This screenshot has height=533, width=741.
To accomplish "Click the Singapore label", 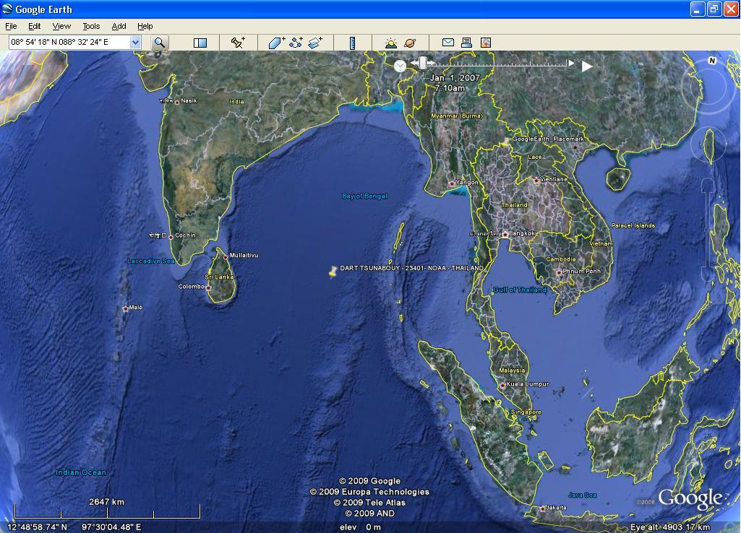I will [x=526, y=412].
